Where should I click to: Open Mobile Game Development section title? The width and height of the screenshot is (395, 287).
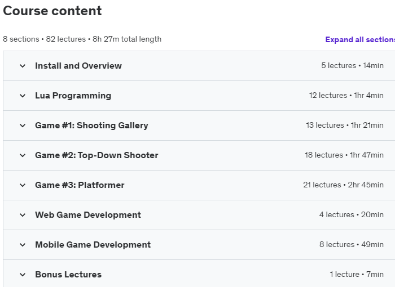click(x=93, y=245)
